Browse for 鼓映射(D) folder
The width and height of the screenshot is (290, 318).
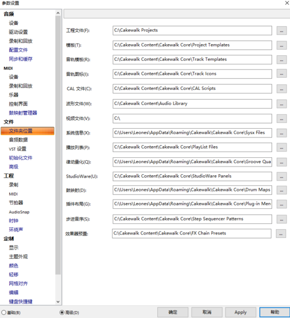(x=281, y=190)
